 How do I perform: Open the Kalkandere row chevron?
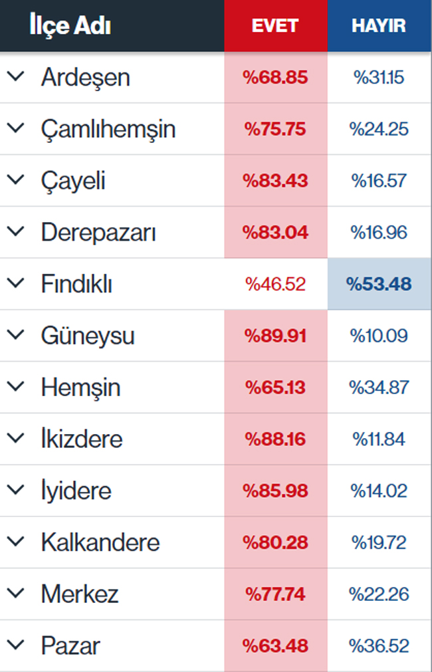15,542
